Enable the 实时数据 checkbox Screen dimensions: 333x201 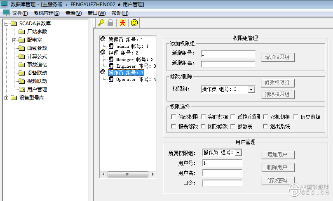203,117
